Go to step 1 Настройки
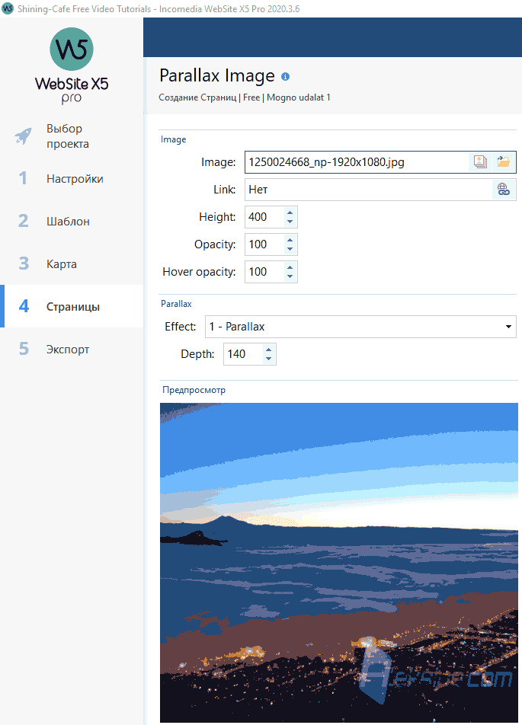 click(x=72, y=178)
